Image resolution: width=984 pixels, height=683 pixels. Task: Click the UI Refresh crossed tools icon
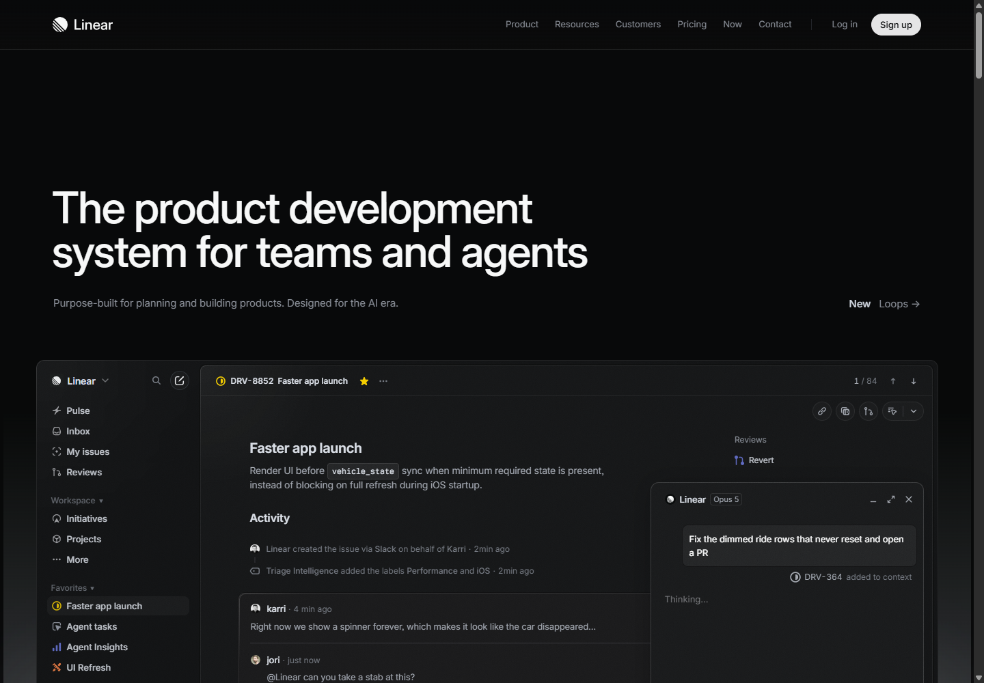tap(57, 667)
